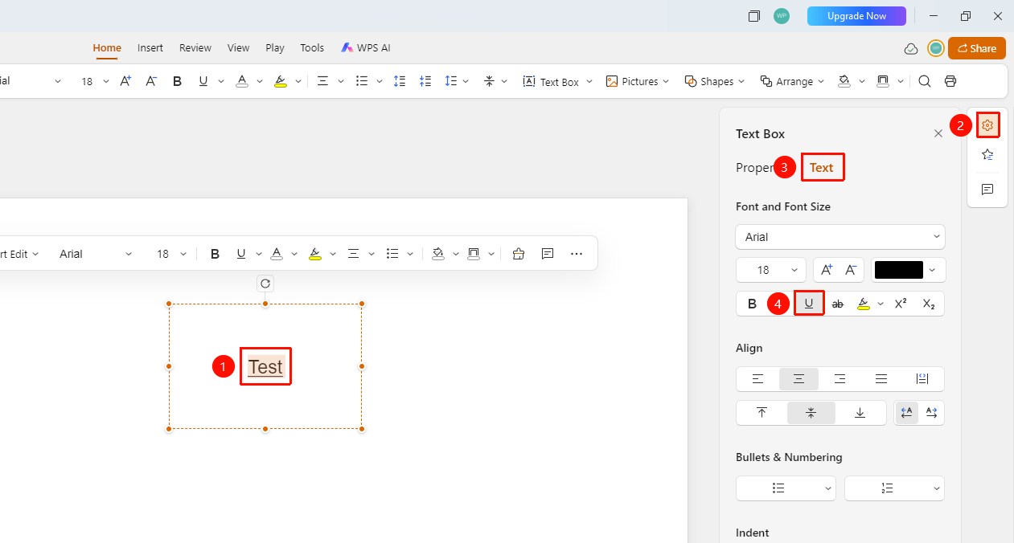Open the Find search magnifier icon
This screenshot has height=543, width=1014.
pyautogui.click(x=925, y=81)
